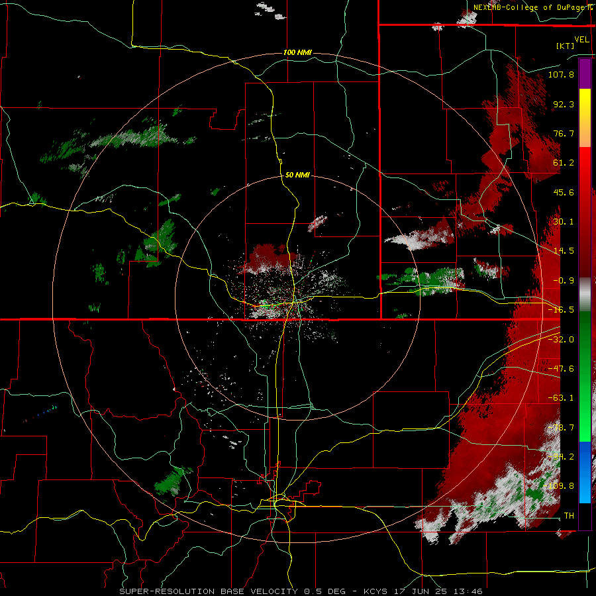Select the -109.8 legend value
This screenshot has width=596, height=596.
[559, 486]
